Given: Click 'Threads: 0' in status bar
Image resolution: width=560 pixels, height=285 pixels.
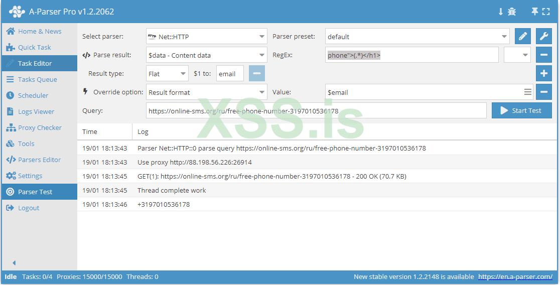Looking at the screenshot, I should click(143, 277).
